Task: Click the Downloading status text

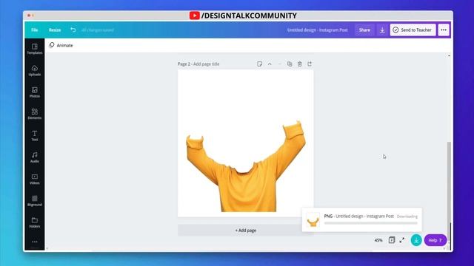Action: 407,216
